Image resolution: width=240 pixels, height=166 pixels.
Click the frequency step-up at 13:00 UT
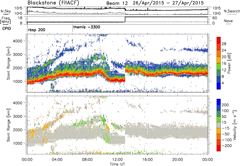coord(125,19)
